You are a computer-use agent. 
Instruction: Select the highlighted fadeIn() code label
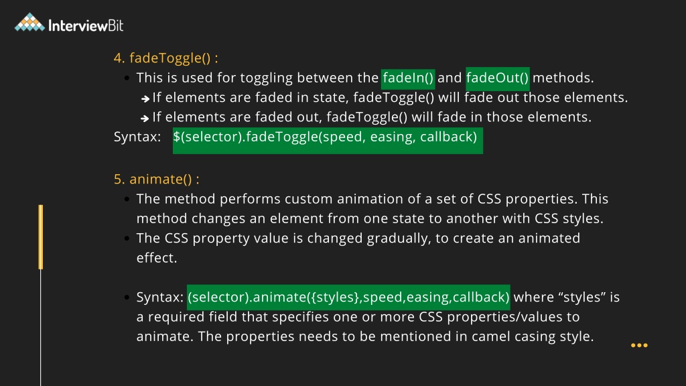408,79
